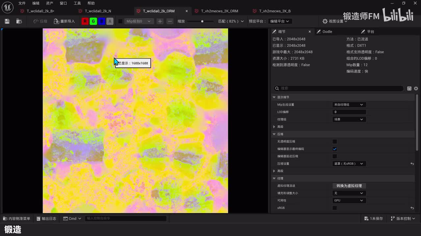Click the 重新导入 reimport button
Image resolution: width=421 pixels, height=236 pixels.
(x=64, y=21)
